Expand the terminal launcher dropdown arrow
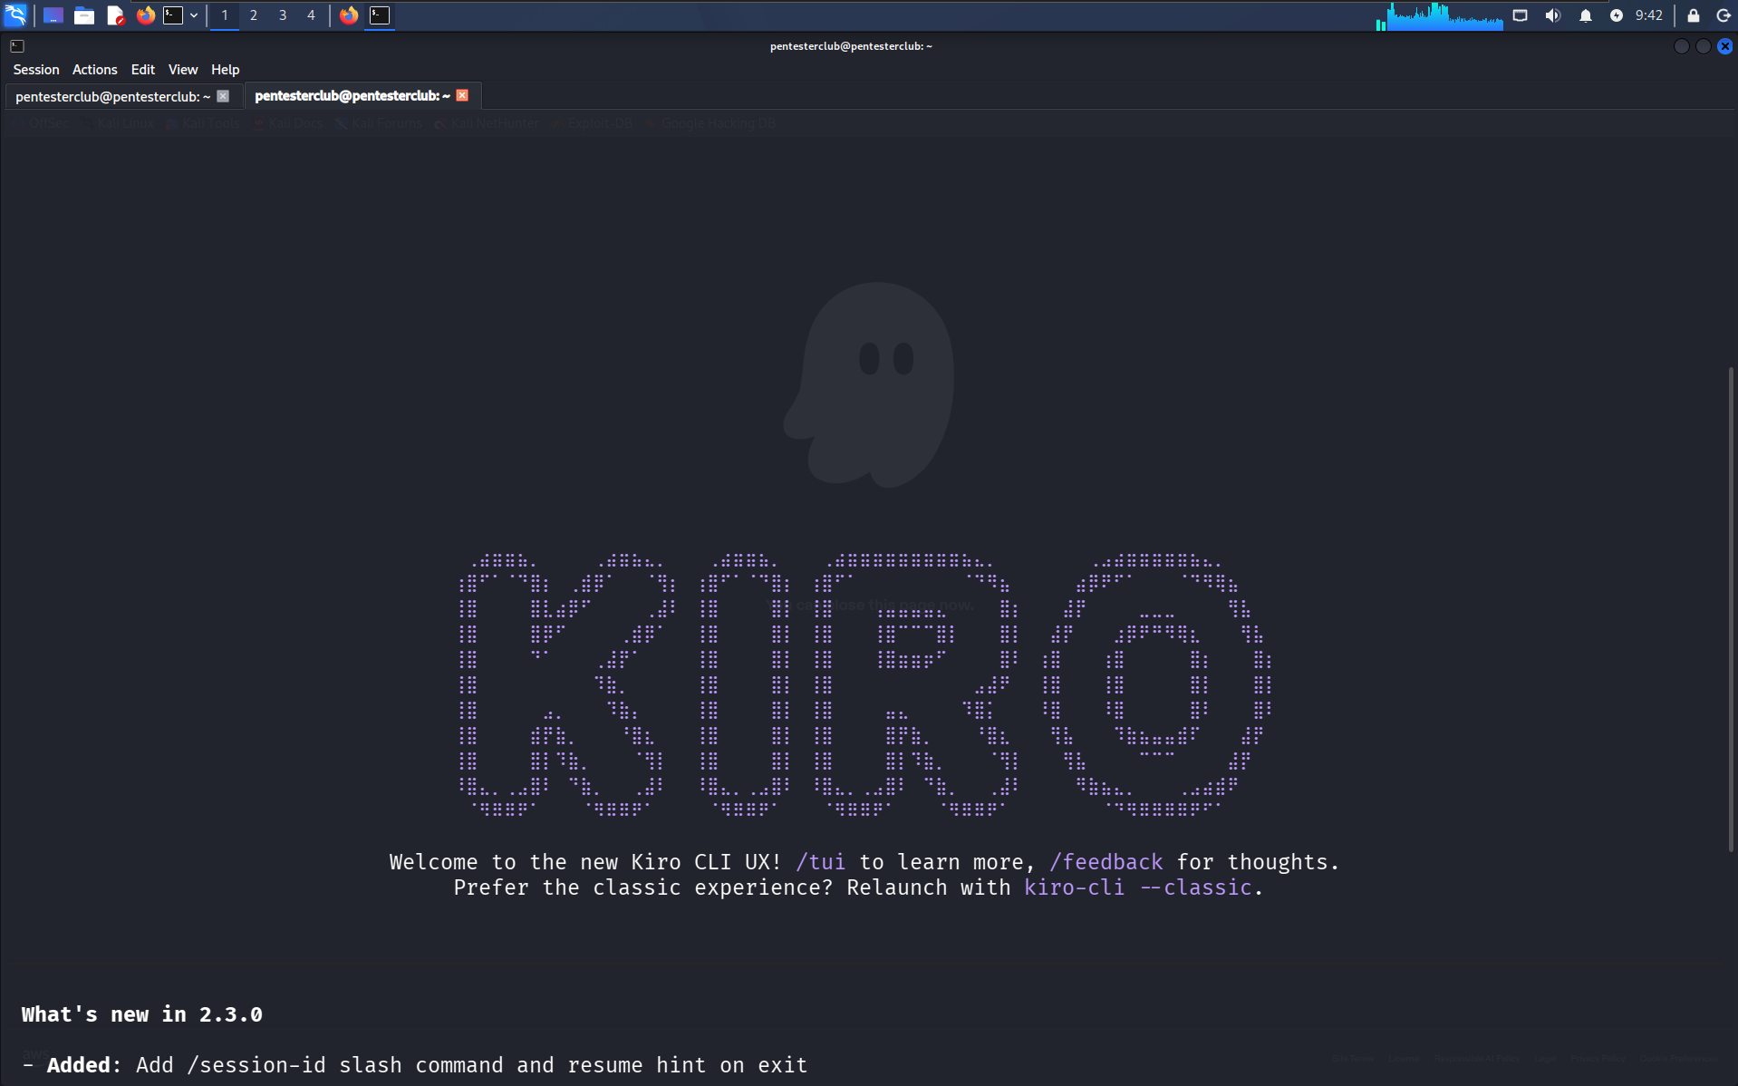This screenshot has width=1738, height=1086. click(x=194, y=15)
